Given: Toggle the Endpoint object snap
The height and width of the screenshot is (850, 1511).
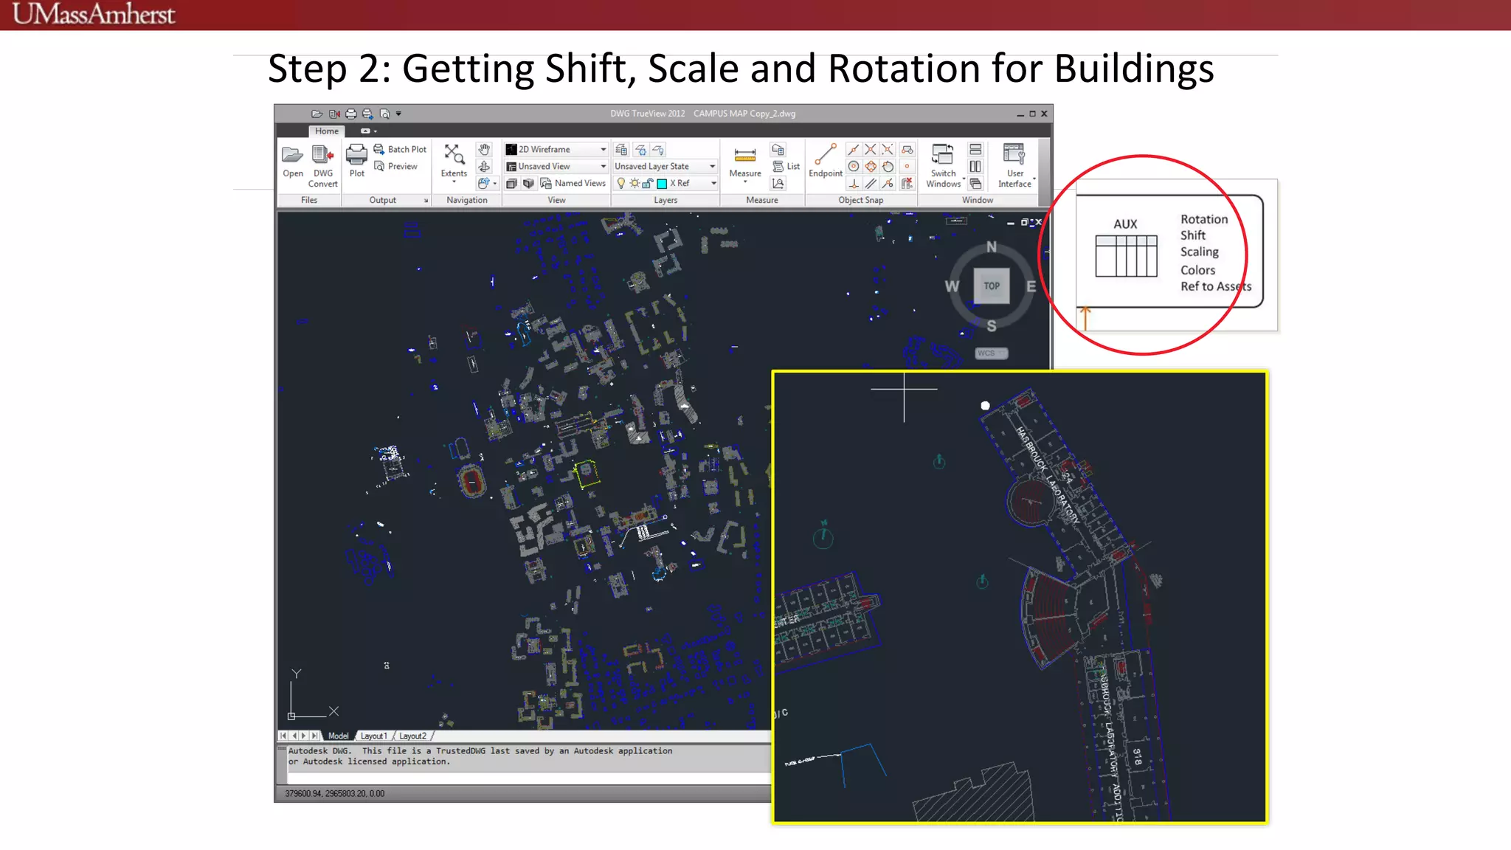Looking at the screenshot, I should click(x=825, y=161).
